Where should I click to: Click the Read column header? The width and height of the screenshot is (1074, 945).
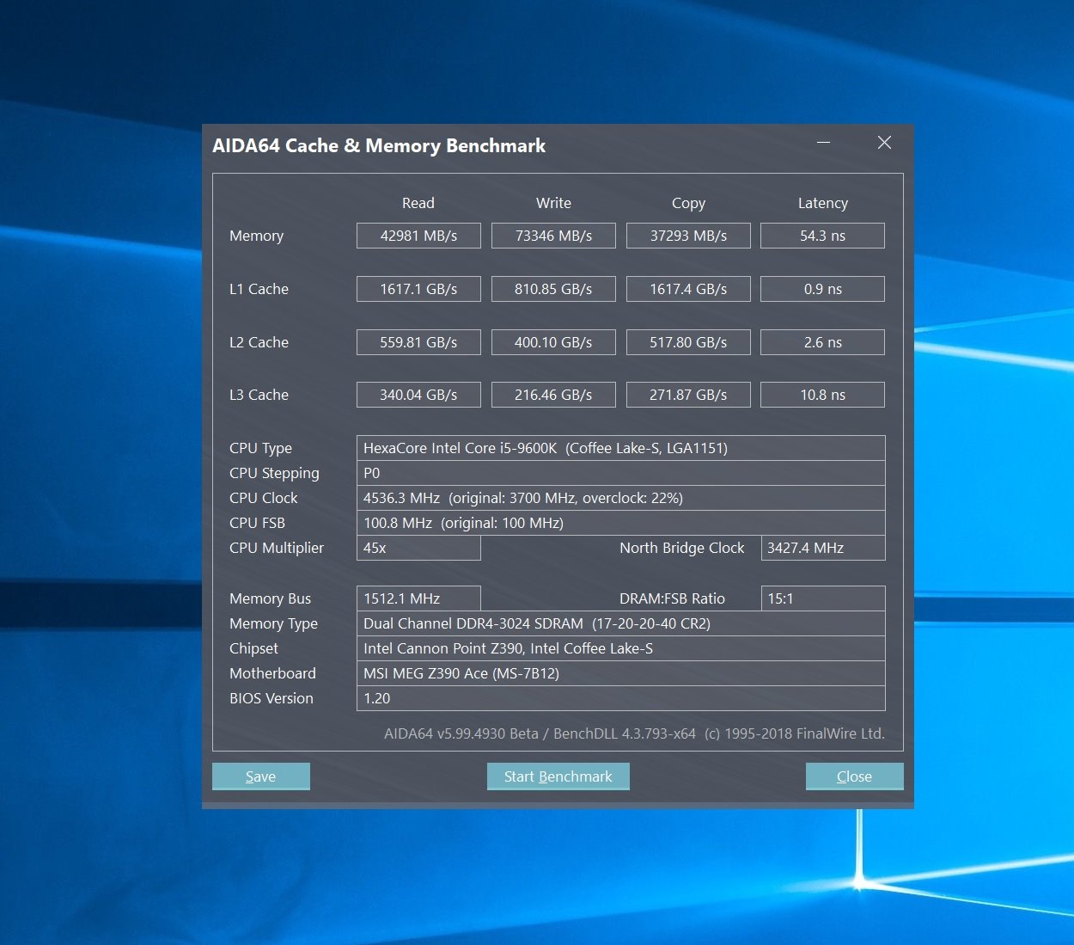pyautogui.click(x=418, y=203)
